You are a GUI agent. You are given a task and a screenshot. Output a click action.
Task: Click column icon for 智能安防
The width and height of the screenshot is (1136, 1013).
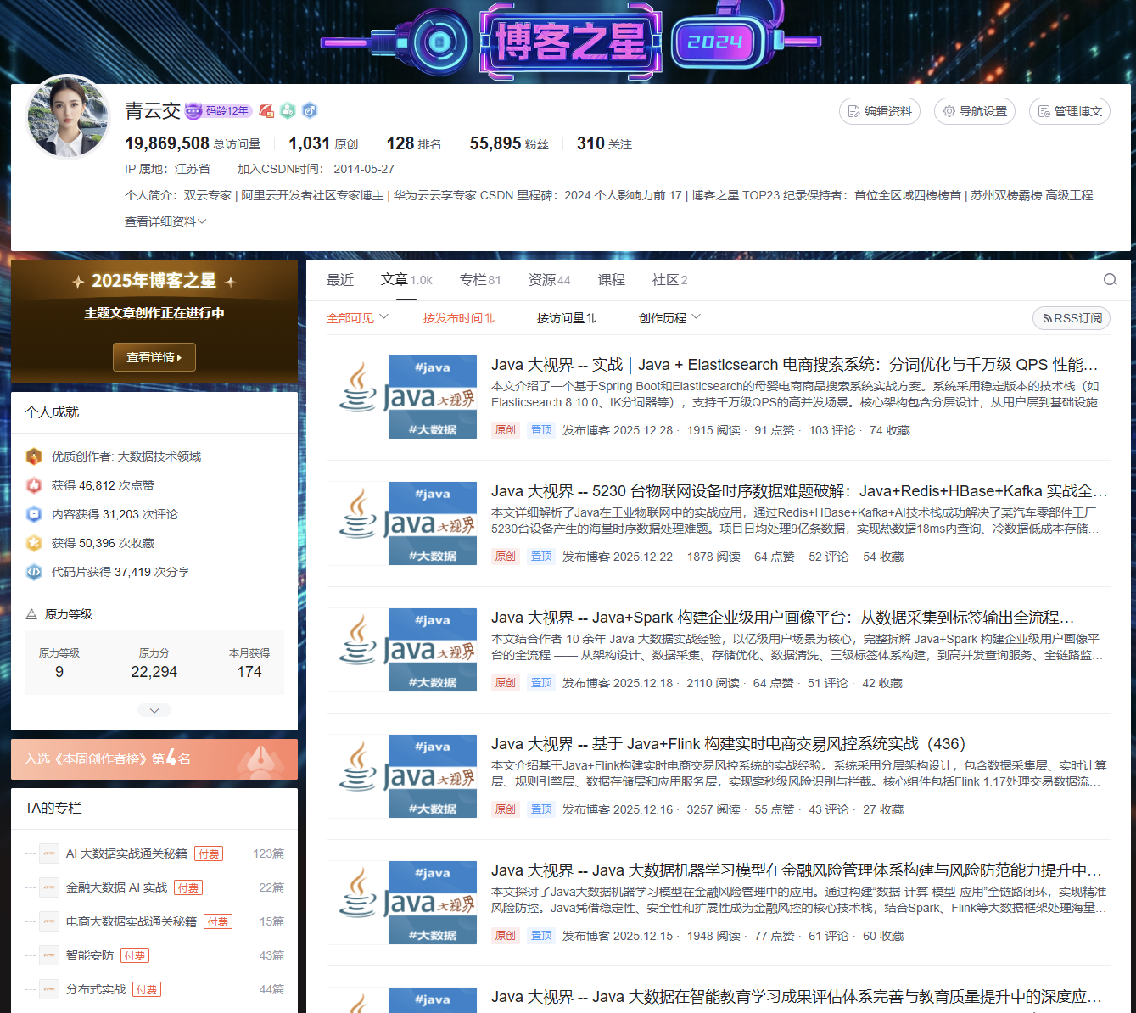coord(50,955)
